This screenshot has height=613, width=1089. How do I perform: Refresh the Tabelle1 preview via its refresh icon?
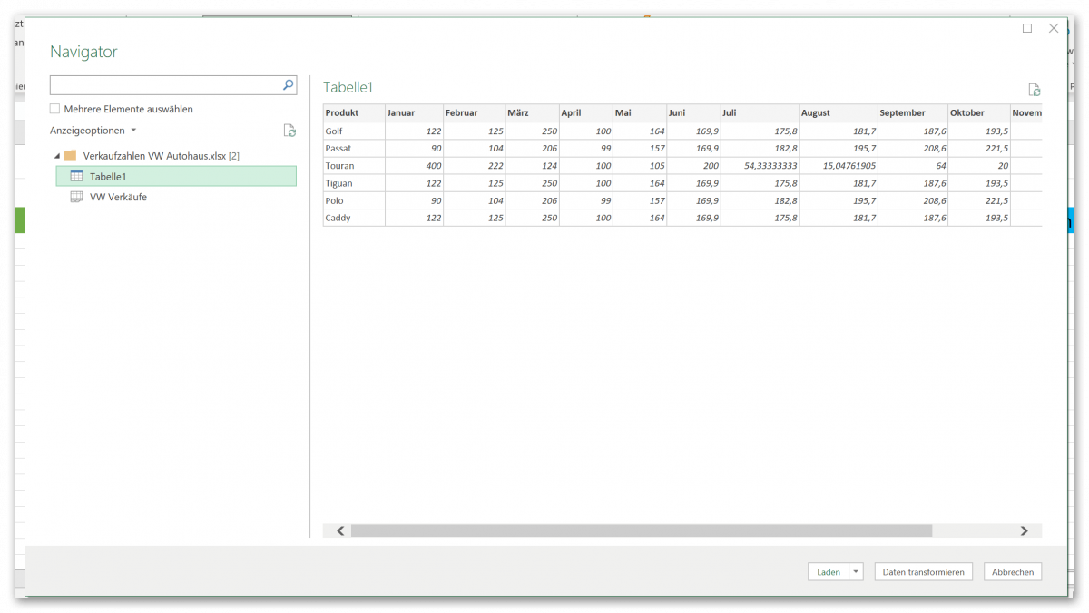[1034, 89]
